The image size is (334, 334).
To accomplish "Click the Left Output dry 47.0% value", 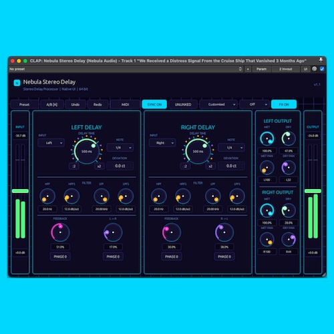I will coord(289,151).
